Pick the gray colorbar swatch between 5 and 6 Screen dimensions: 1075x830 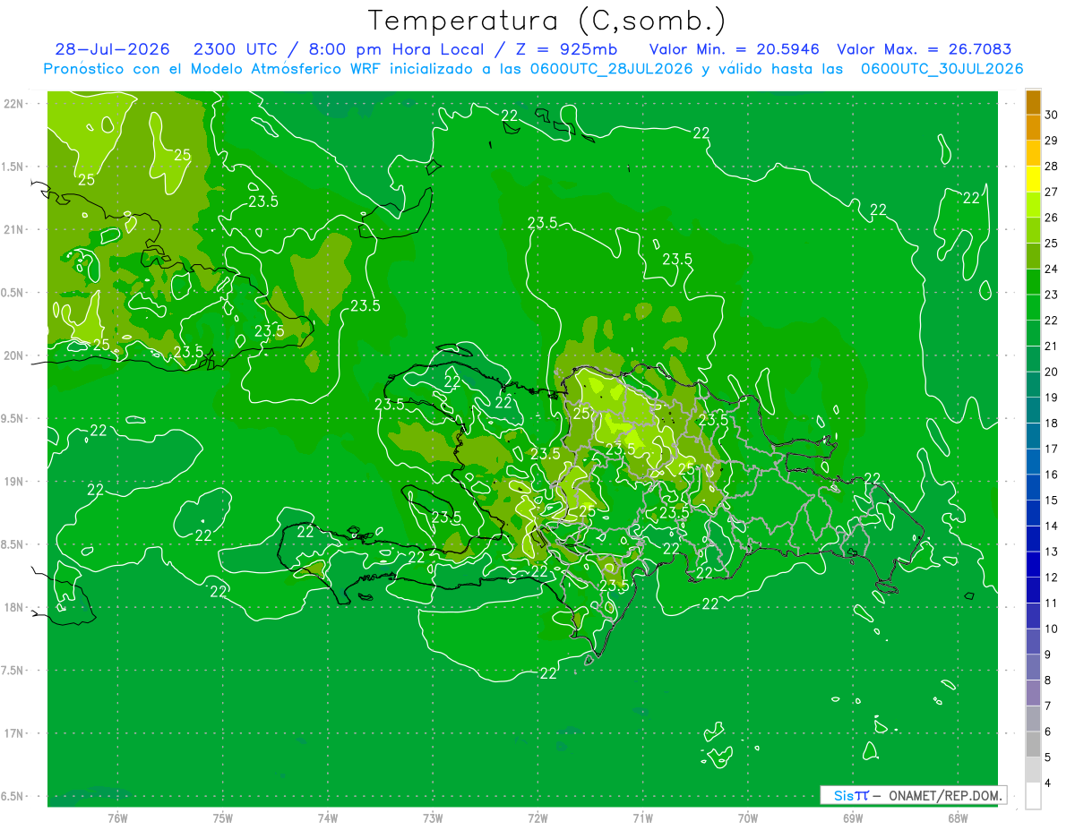[x=1033, y=745]
